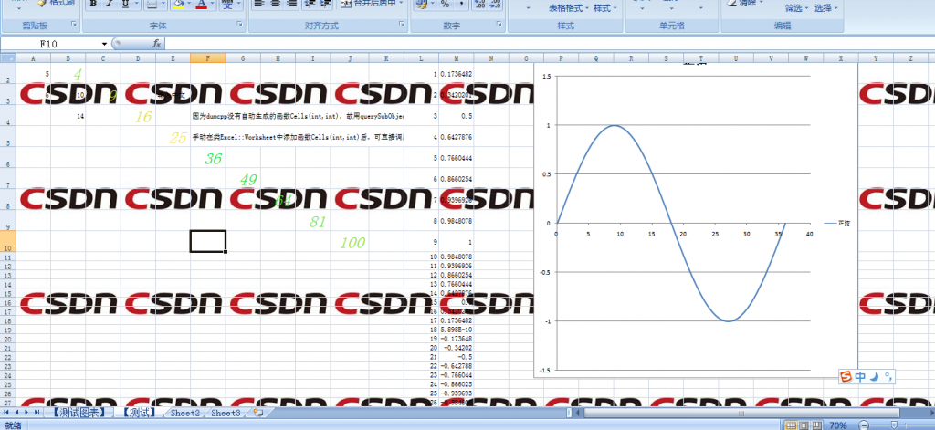Switch to 【测试图表】 sheet tab
The image size is (935, 430).
[x=79, y=412]
